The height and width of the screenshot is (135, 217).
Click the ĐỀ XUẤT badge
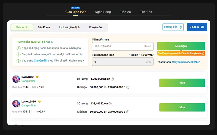click(x=75, y=8)
